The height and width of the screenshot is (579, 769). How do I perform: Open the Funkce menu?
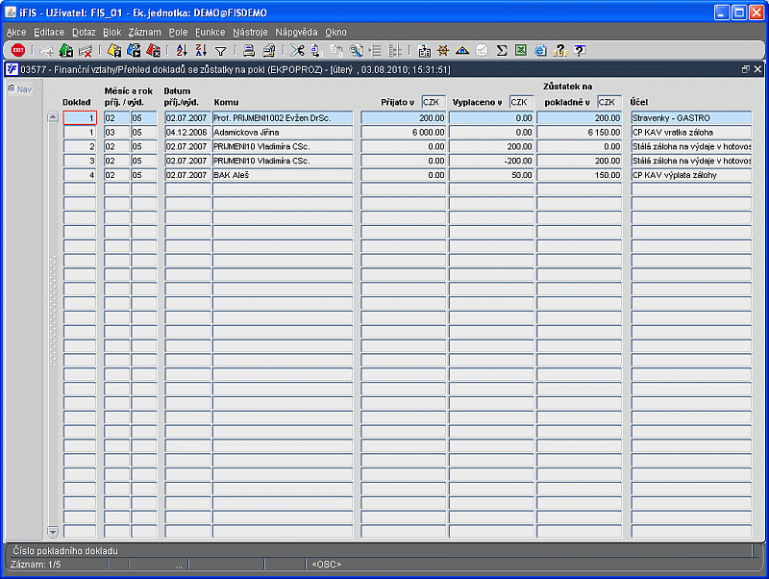click(210, 32)
